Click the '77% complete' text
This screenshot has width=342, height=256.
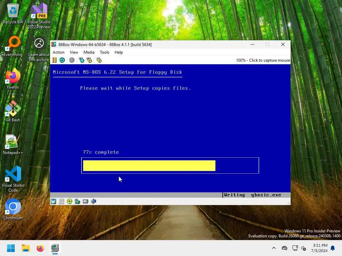(x=101, y=152)
